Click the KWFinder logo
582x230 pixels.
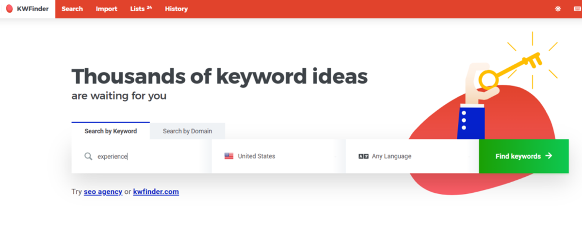[27, 9]
